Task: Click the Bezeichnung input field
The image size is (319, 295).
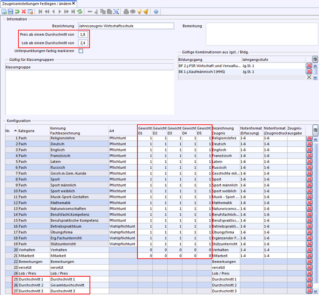Action: tap(126, 26)
